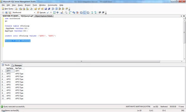
Task: Open the Tools menu
Action: 35,5
